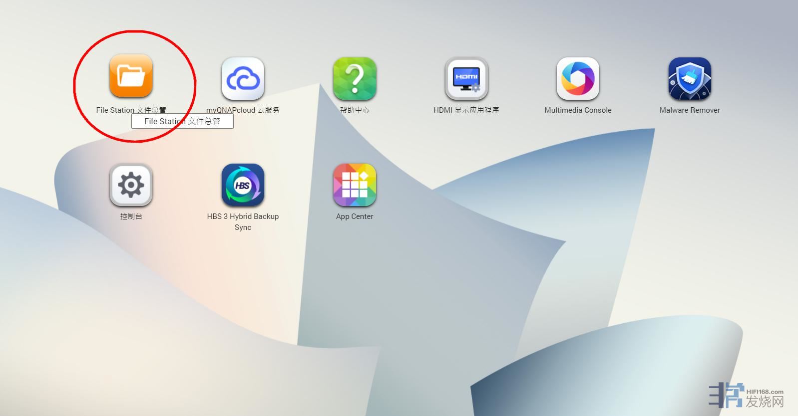Image resolution: width=798 pixels, height=416 pixels.
Task: Select the "HBS 3 Hybrid Backup Sync" label
Action: click(x=243, y=221)
